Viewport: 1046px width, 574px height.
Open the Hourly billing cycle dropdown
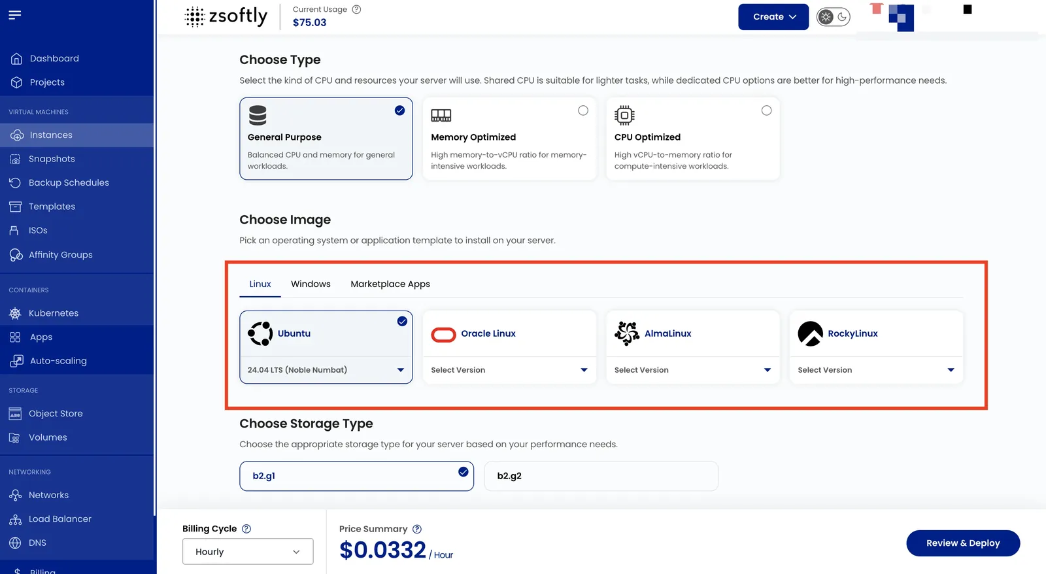point(248,552)
